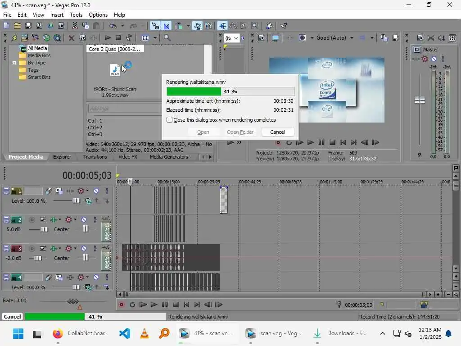
Task: Arm track 3 for record
Action: click(32, 249)
